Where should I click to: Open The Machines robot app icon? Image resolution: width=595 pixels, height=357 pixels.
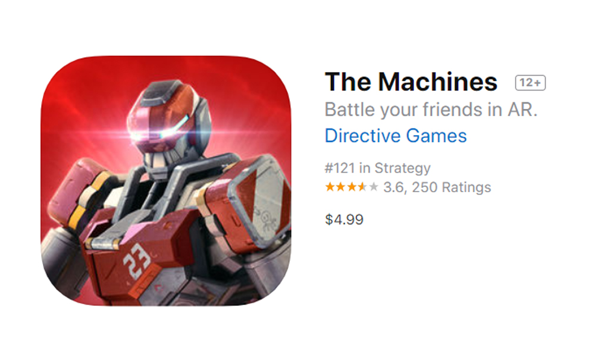[166, 181]
